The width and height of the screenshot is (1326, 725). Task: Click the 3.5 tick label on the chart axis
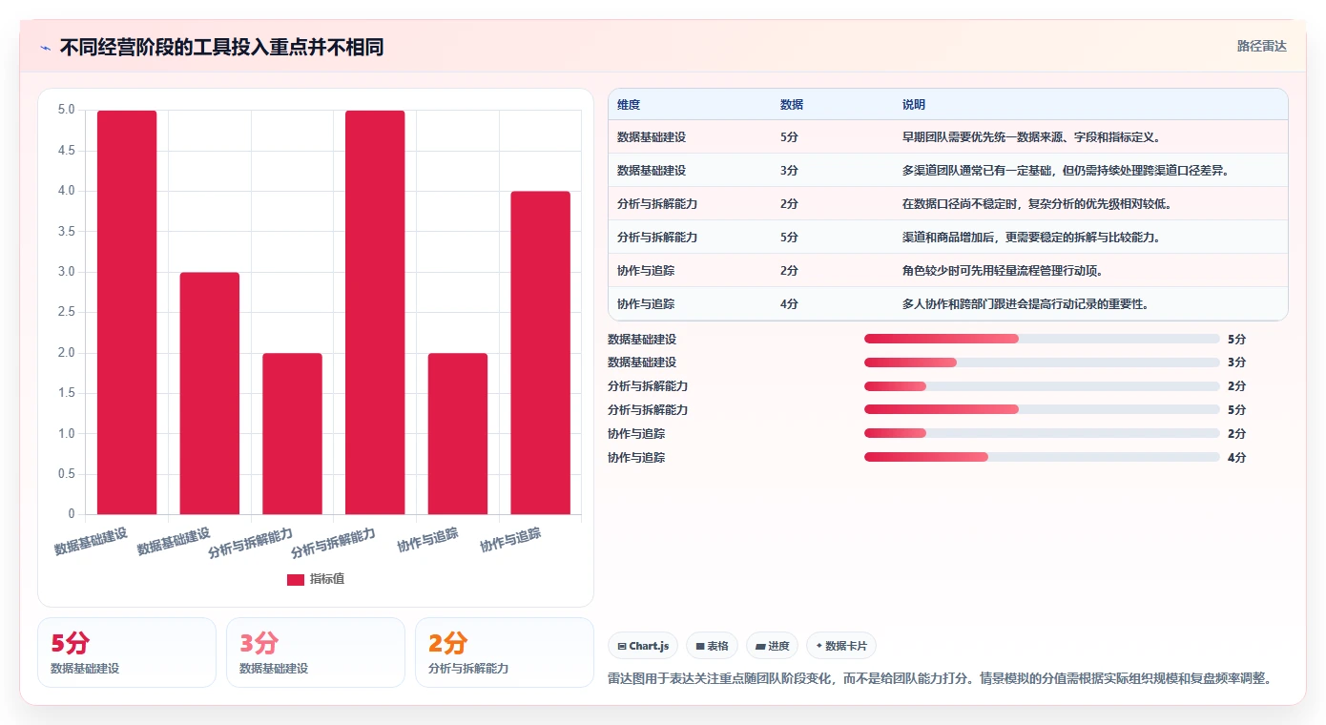click(x=66, y=232)
